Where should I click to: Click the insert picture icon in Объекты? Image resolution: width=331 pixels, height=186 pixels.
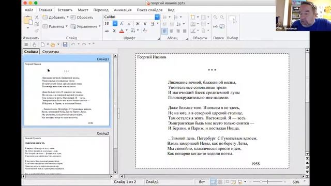pyautogui.click(x=193, y=24)
